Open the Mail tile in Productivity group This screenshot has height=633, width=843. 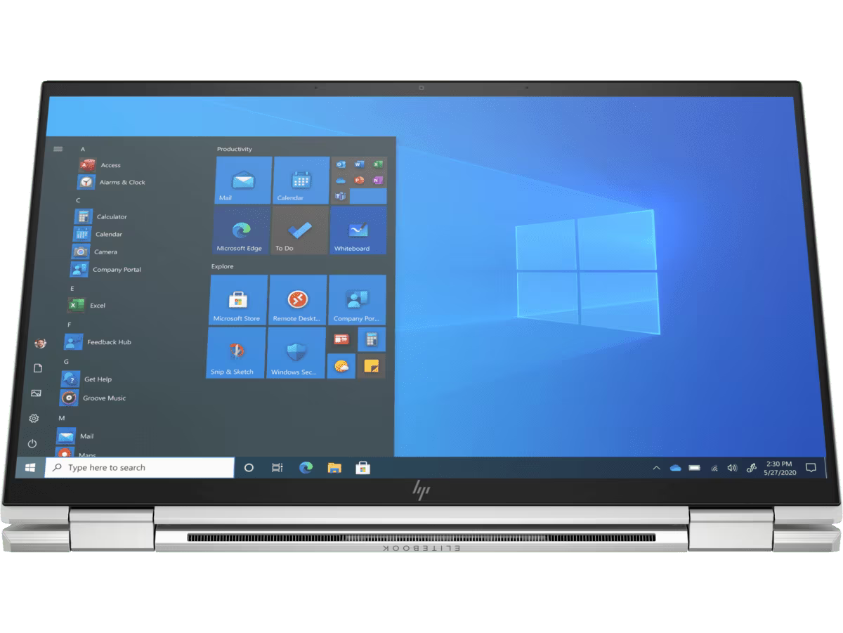click(x=243, y=180)
